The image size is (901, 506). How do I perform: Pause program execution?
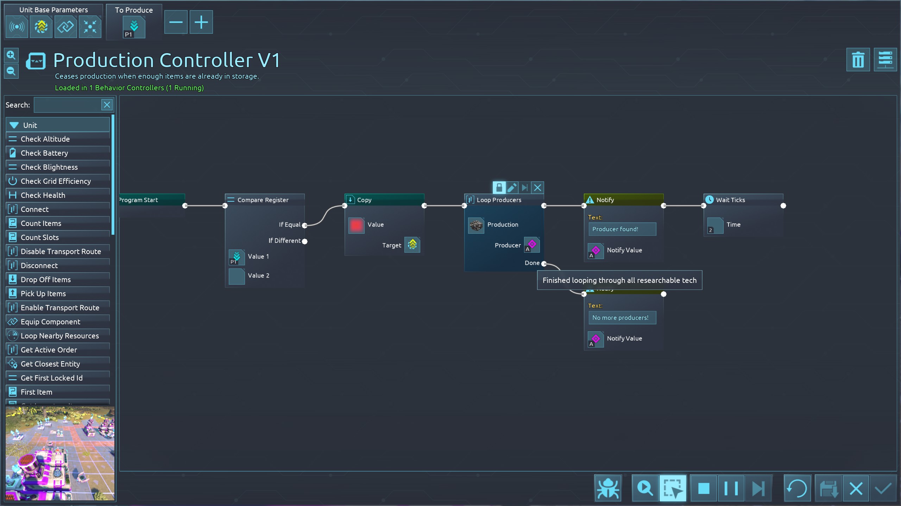(x=731, y=488)
